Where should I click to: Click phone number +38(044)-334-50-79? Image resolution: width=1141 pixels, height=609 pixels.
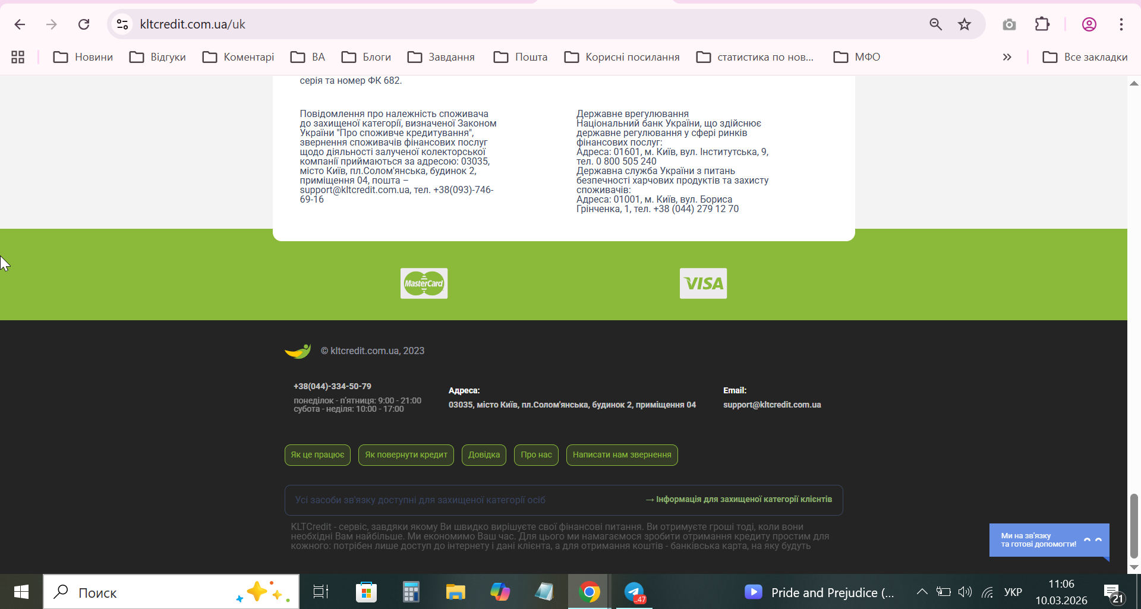click(332, 386)
